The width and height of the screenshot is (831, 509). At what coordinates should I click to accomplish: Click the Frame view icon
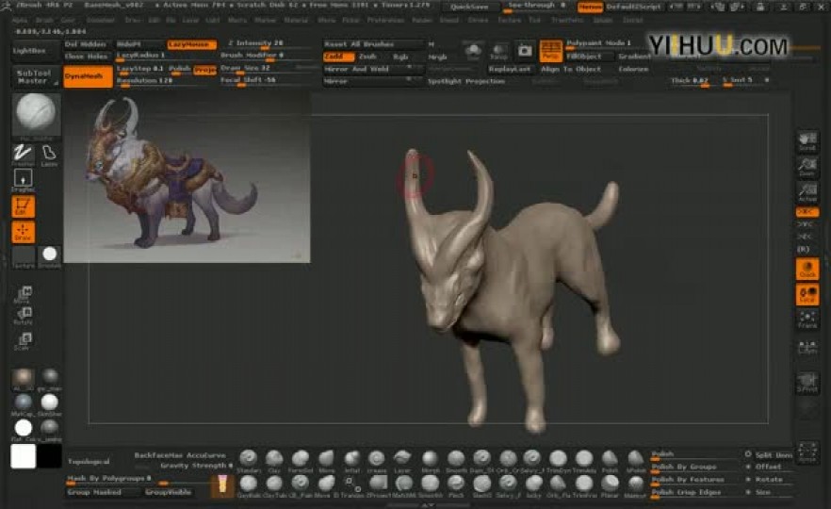click(807, 319)
